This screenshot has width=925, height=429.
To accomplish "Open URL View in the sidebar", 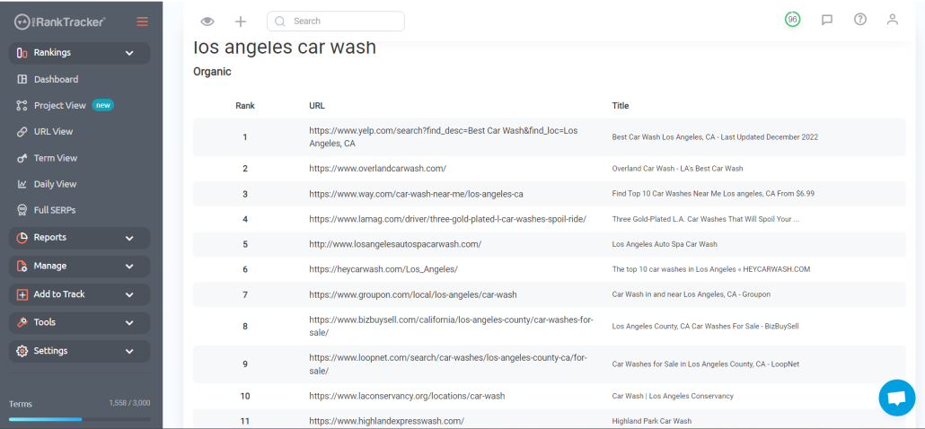I will coord(54,131).
